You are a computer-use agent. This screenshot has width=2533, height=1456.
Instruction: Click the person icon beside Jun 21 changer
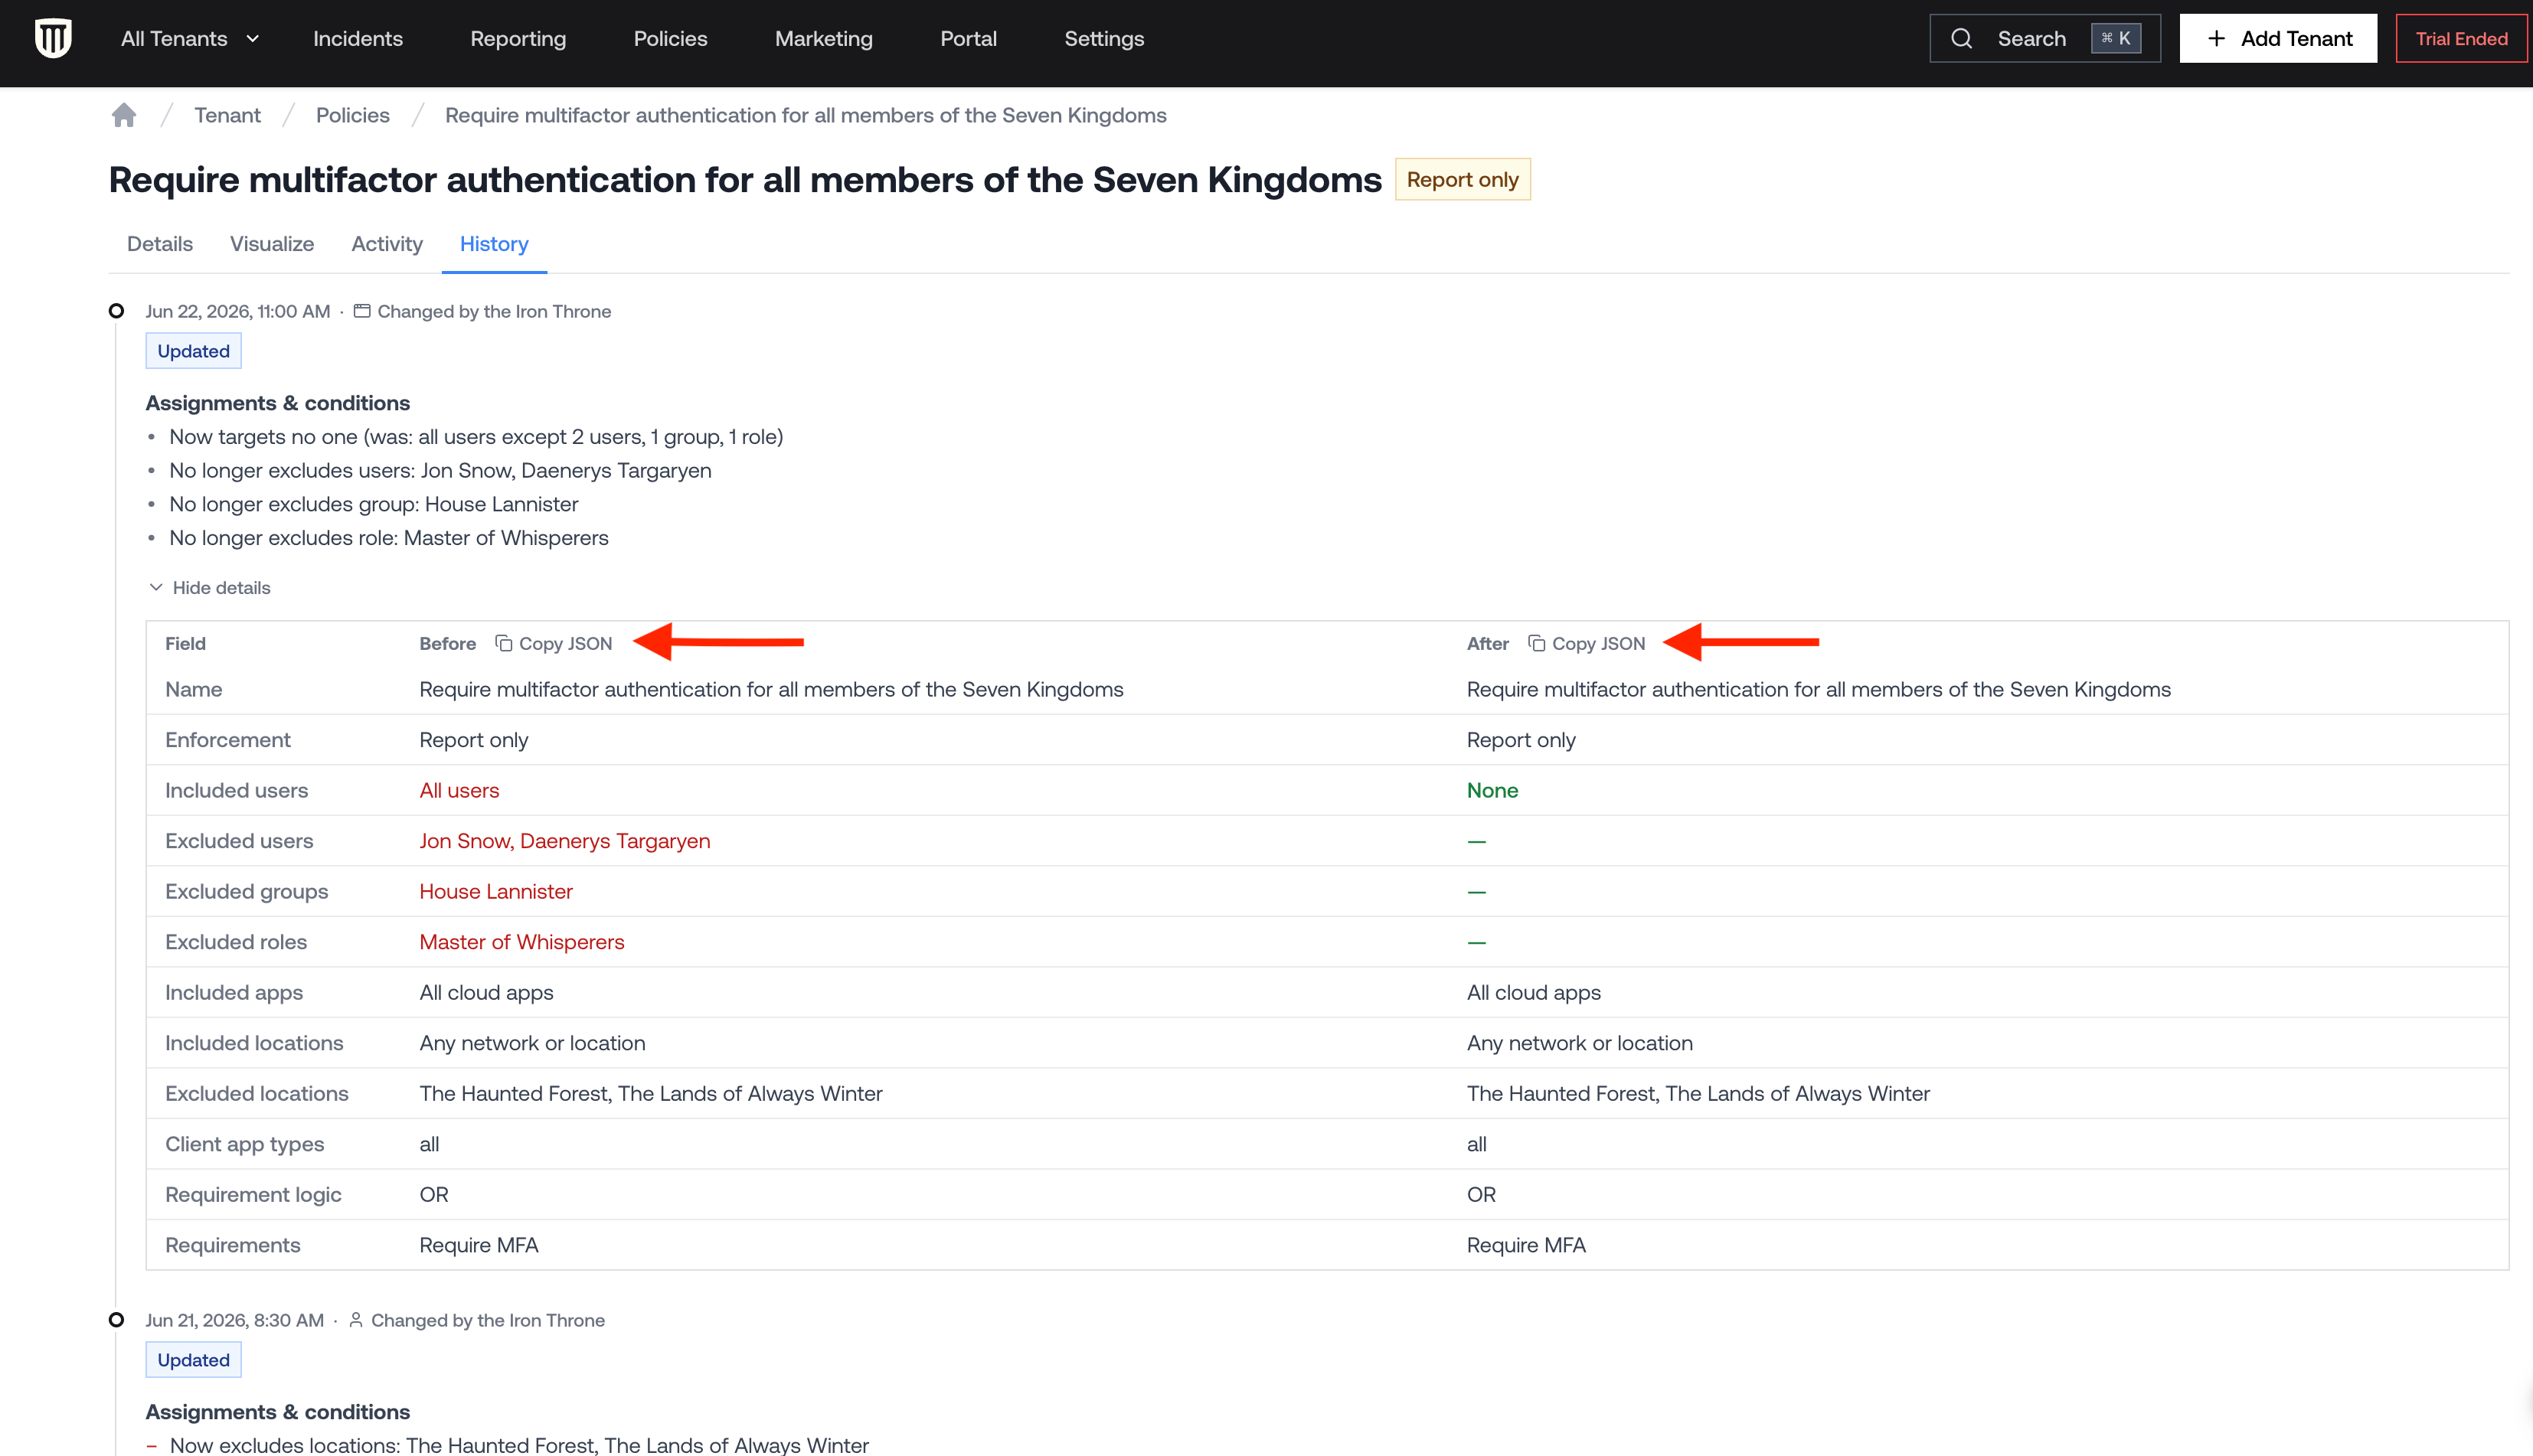pos(355,1320)
